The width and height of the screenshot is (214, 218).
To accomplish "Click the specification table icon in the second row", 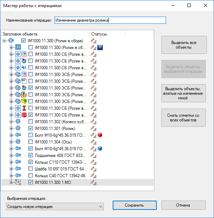I will click(18, 47).
